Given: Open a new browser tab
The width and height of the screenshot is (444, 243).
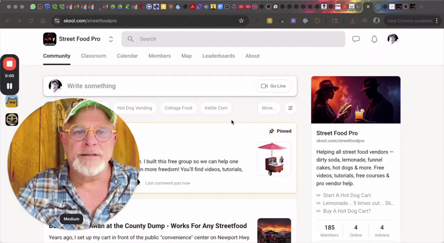Looking at the screenshot, I should tap(421, 6).
